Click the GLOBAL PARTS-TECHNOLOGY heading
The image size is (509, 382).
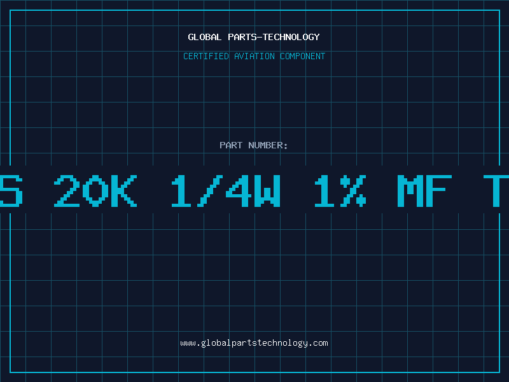(254, 37)
